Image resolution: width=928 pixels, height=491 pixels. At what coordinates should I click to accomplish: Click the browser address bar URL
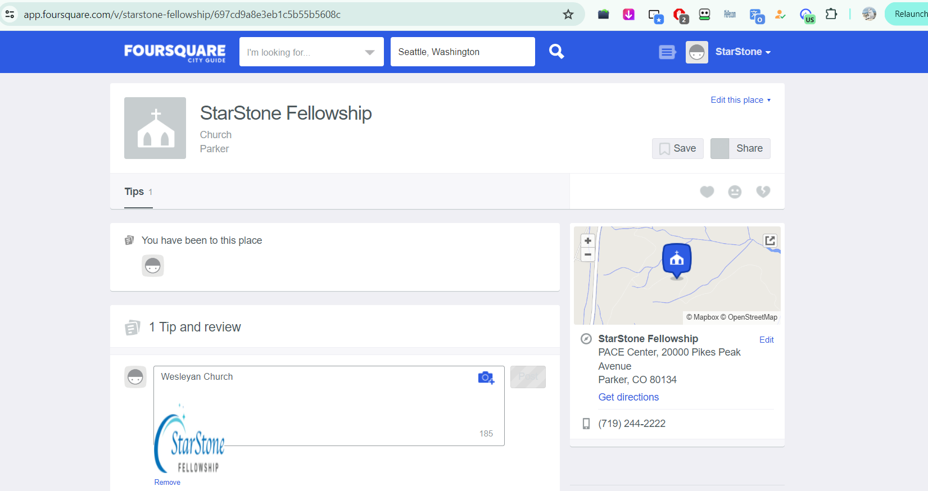[182, 14]
